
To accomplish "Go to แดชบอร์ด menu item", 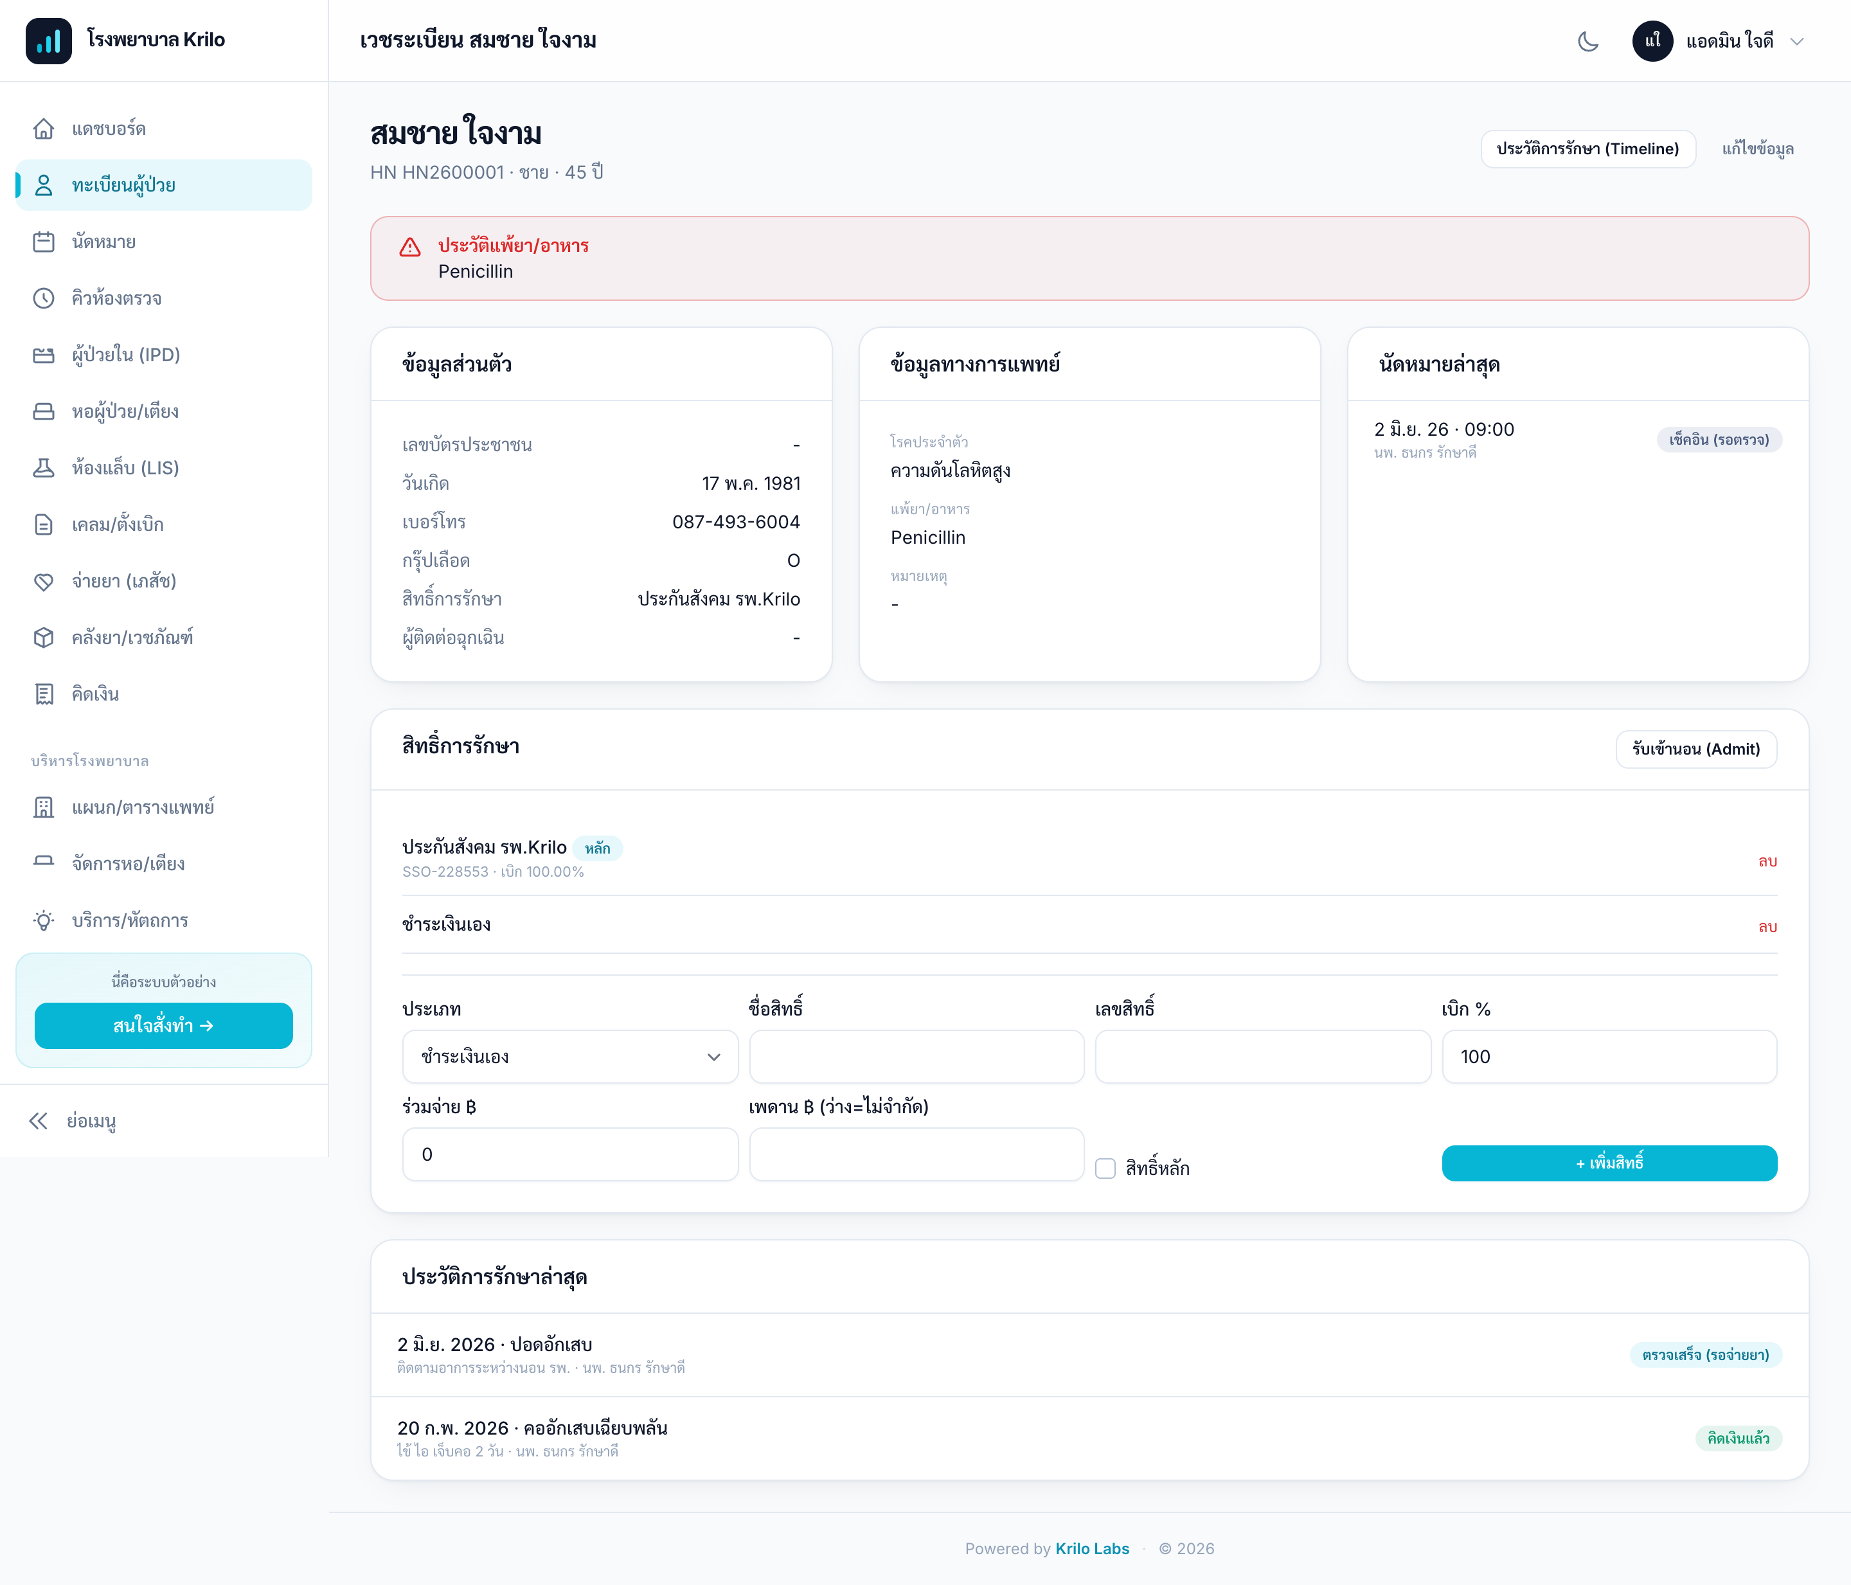I will click(x=163, y=129).
